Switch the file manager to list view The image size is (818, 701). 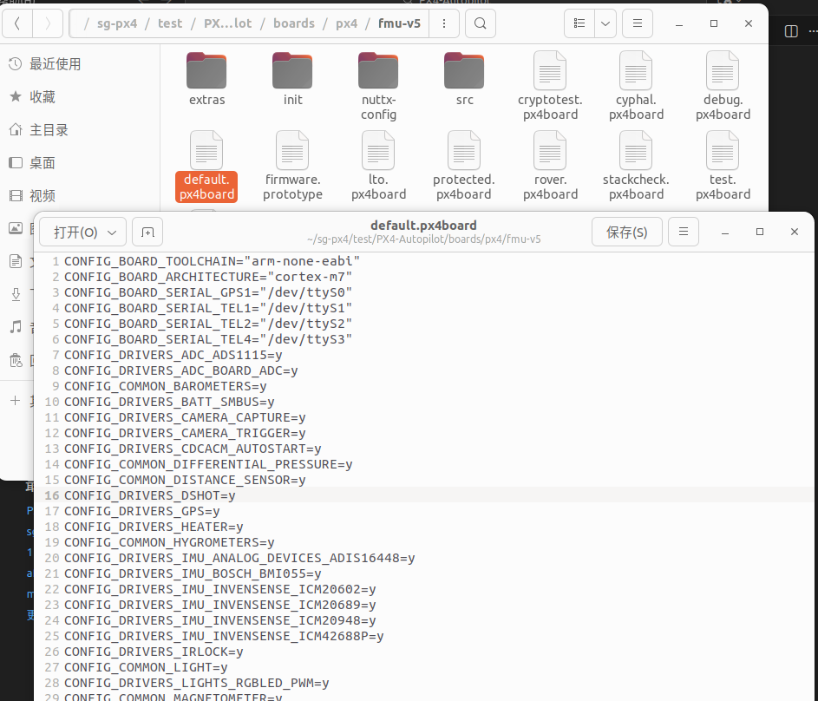point(579,23)
